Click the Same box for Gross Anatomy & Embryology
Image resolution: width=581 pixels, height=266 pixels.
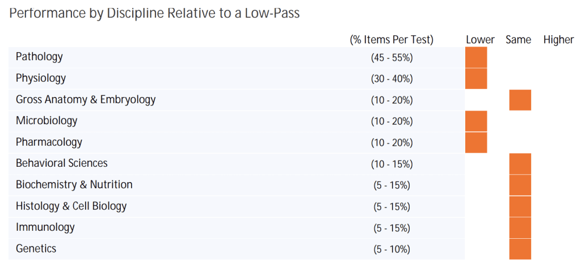tap(520, 100)
